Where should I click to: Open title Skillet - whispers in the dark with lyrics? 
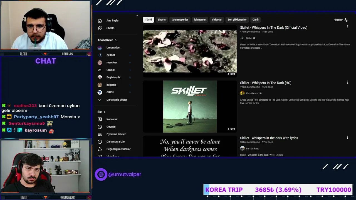click(269, 138)
